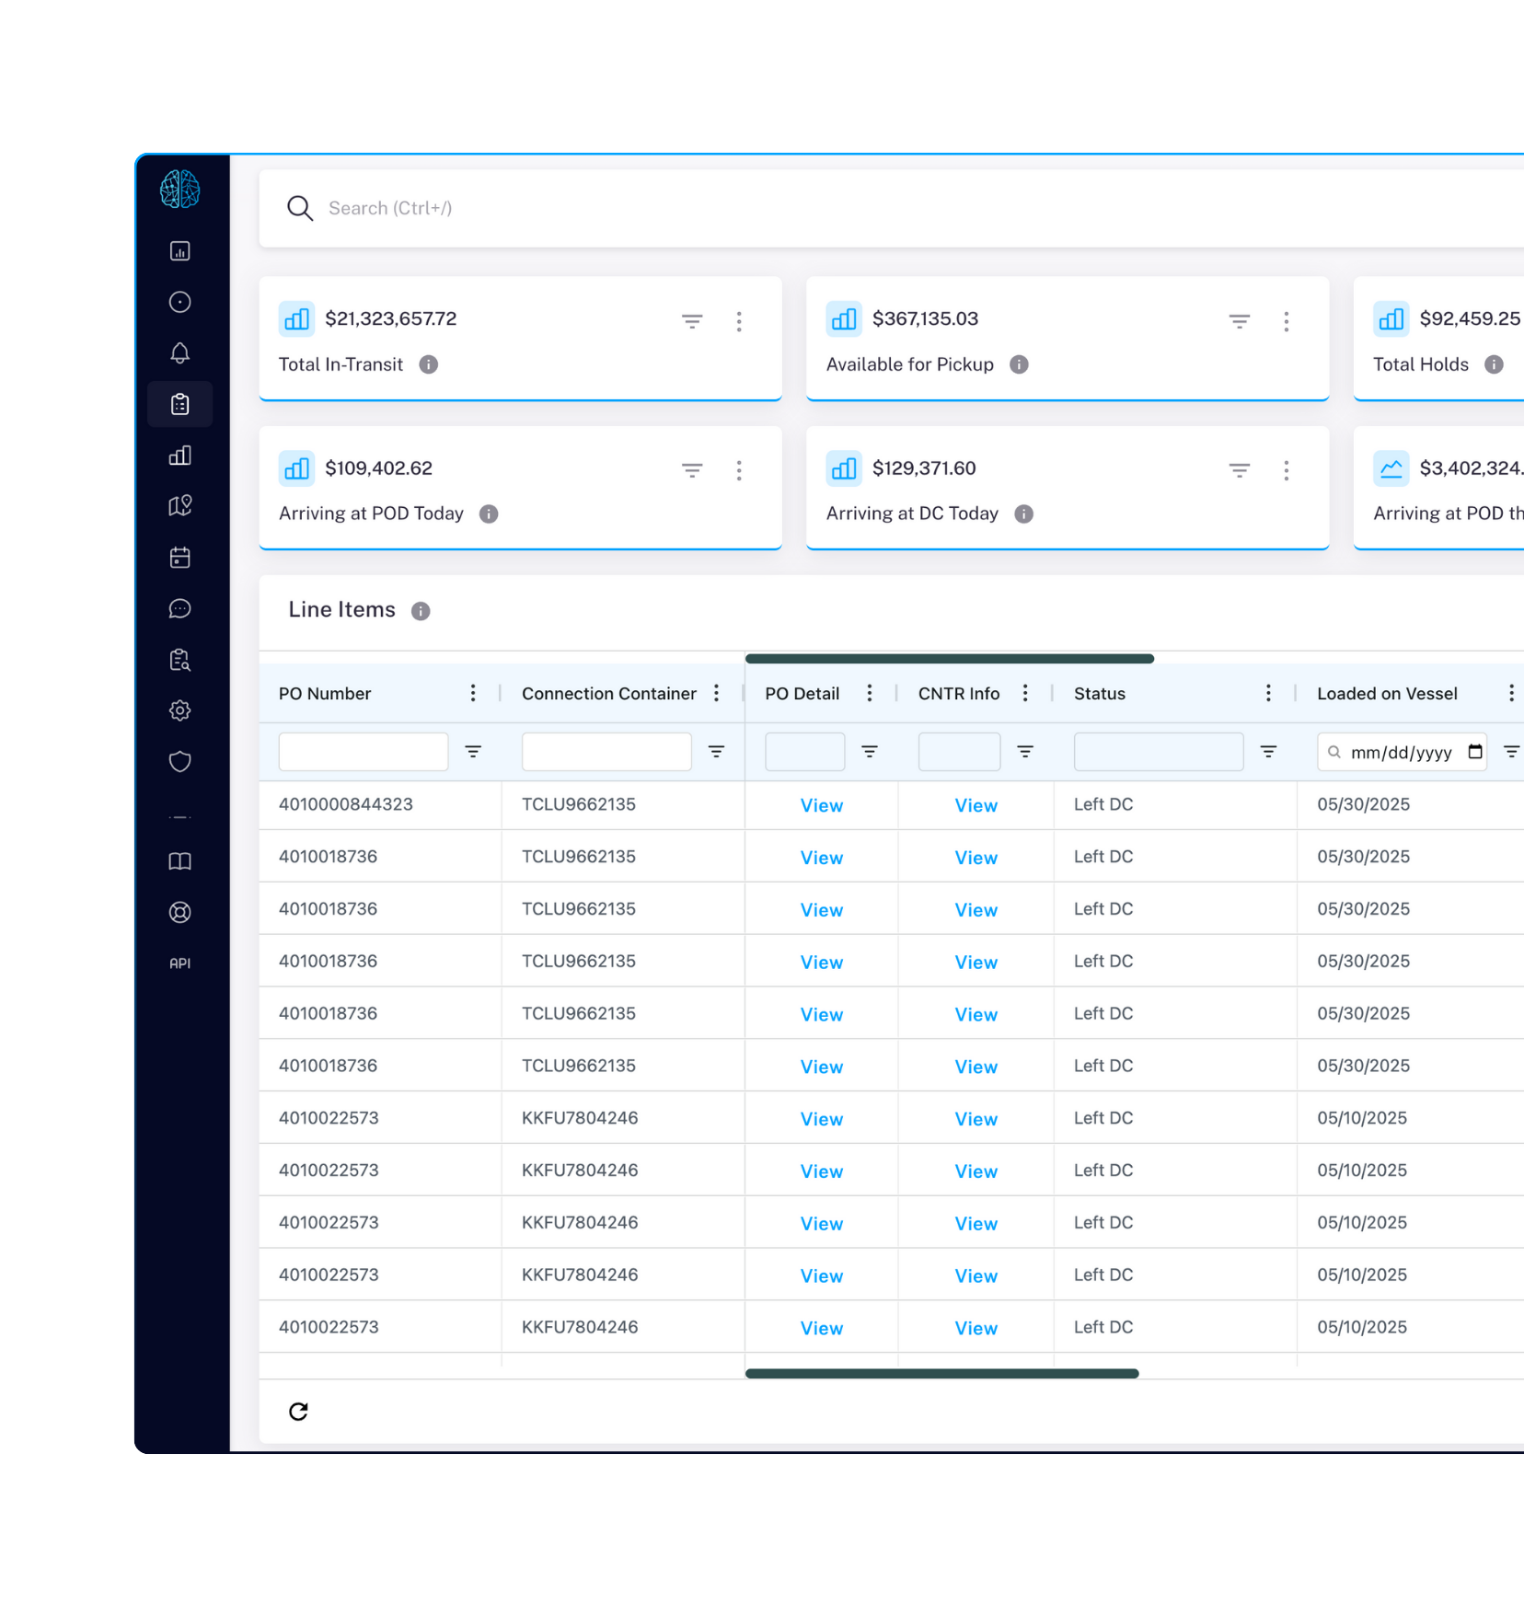Open the lifebuoy support sidebar icon
This screenshot has height=1615, width=1524.
pos(180,912)
